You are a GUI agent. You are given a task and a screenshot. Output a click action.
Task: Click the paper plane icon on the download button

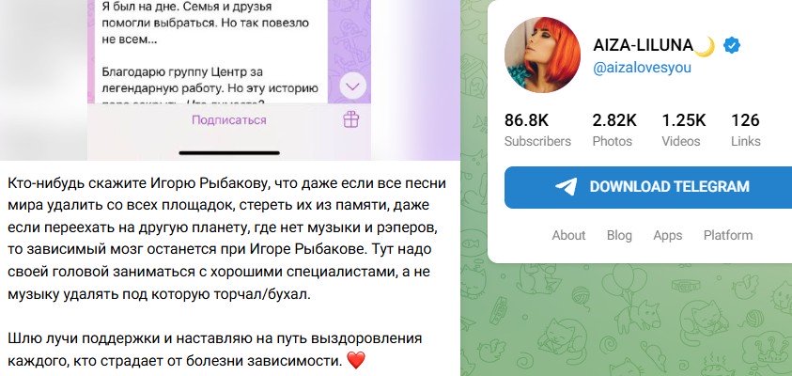566,186
